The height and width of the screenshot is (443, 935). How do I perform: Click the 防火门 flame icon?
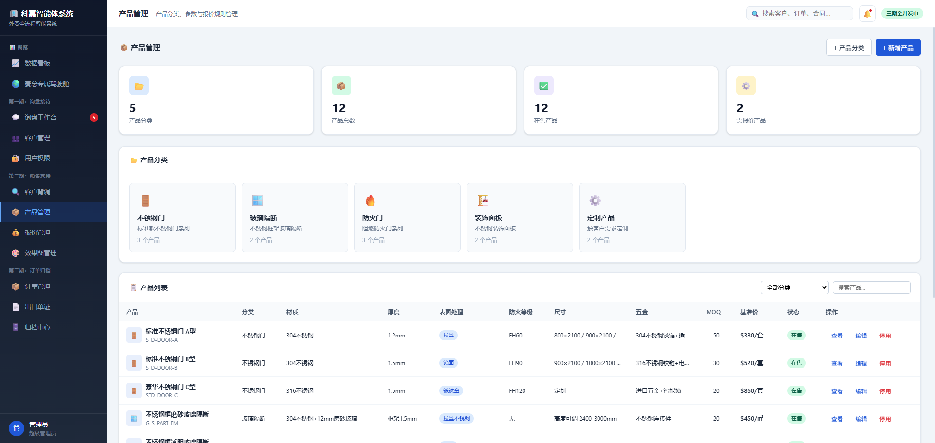371,200
